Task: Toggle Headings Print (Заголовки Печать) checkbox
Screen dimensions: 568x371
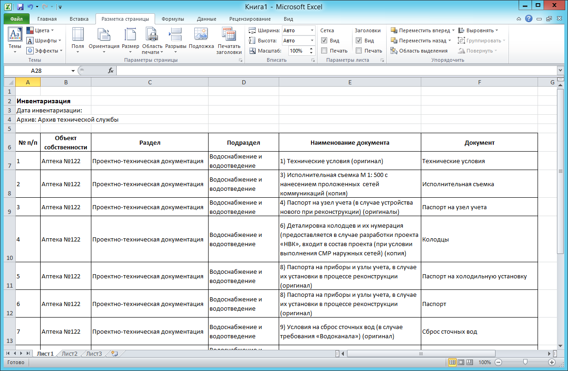Action: point(359,51)
